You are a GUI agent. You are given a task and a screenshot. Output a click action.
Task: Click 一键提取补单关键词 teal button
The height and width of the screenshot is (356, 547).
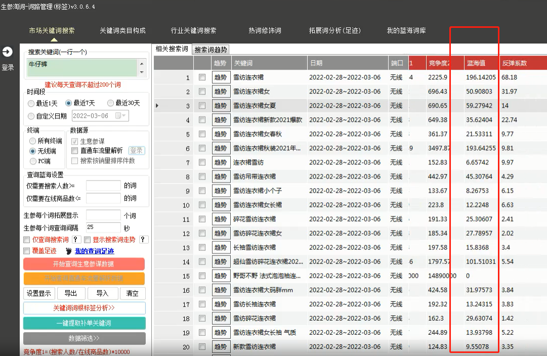(84, 323)
